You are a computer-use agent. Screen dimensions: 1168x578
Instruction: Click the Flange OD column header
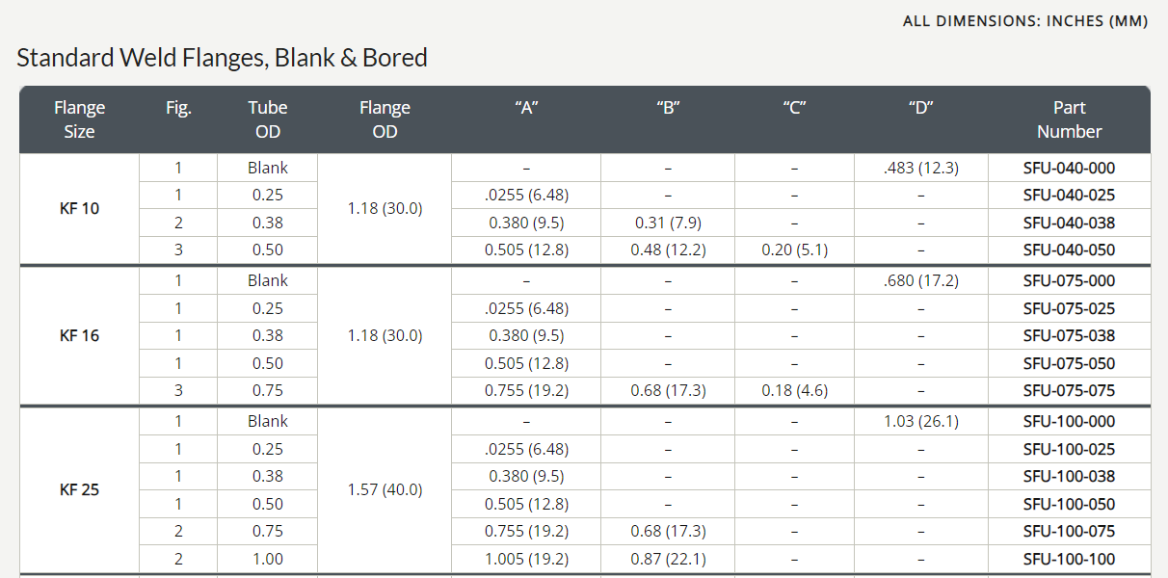point(385,119)
